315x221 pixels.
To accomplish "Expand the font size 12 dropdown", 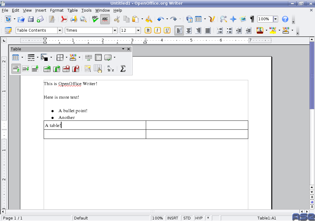I will pos(138,30).
